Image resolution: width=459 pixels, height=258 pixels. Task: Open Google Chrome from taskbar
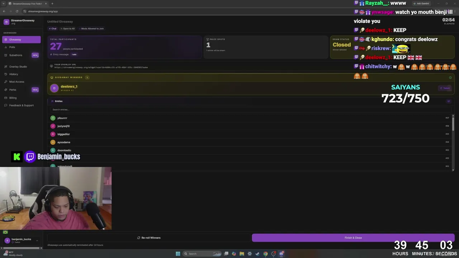(x=265, y=254)
